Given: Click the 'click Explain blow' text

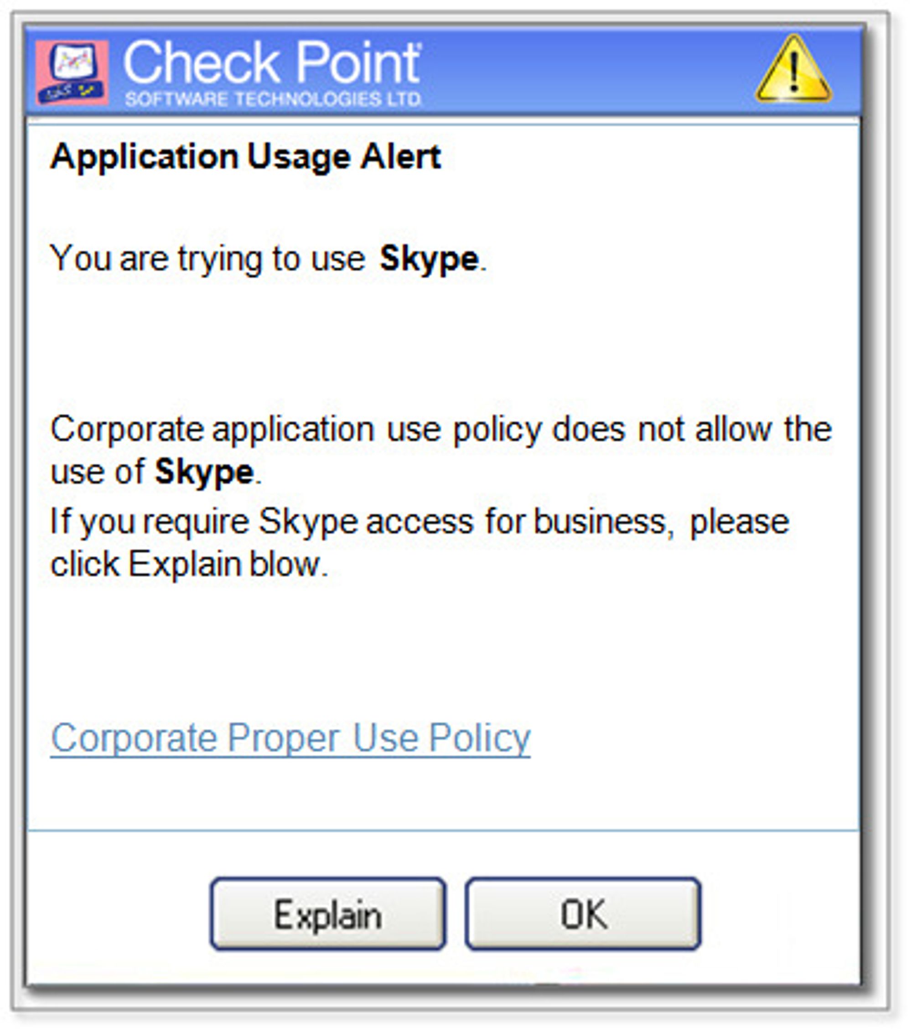Looking at the screenshot, I should 190,564.
